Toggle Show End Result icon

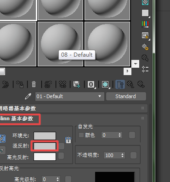tap(120, 84)
